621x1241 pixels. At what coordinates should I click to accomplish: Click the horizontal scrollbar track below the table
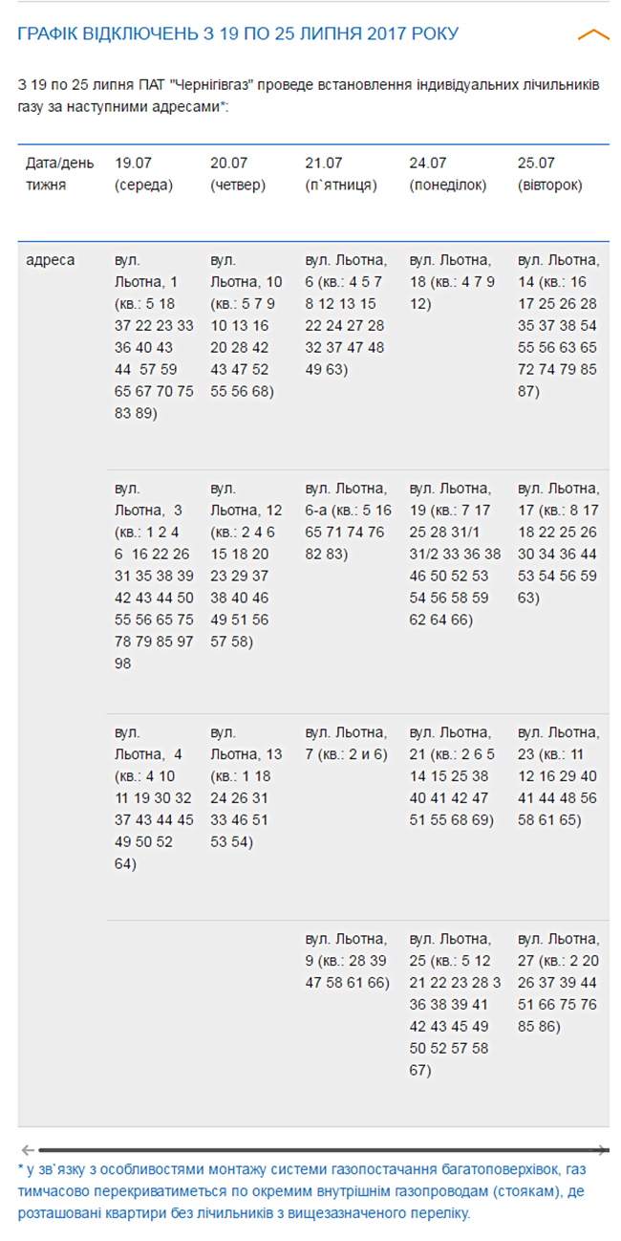pyautogui.click(x=315, y=1150)
